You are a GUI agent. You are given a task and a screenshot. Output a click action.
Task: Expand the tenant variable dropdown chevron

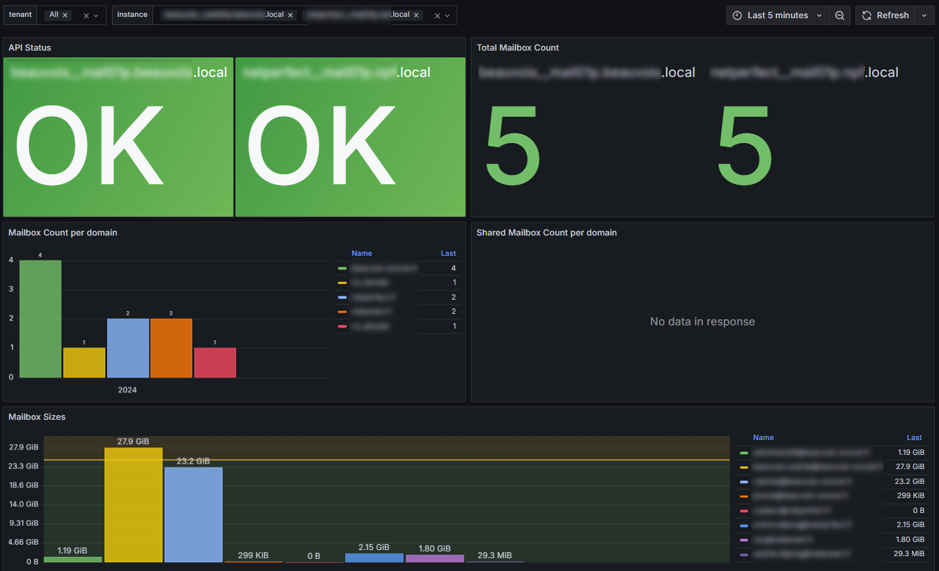click(96, 16)
